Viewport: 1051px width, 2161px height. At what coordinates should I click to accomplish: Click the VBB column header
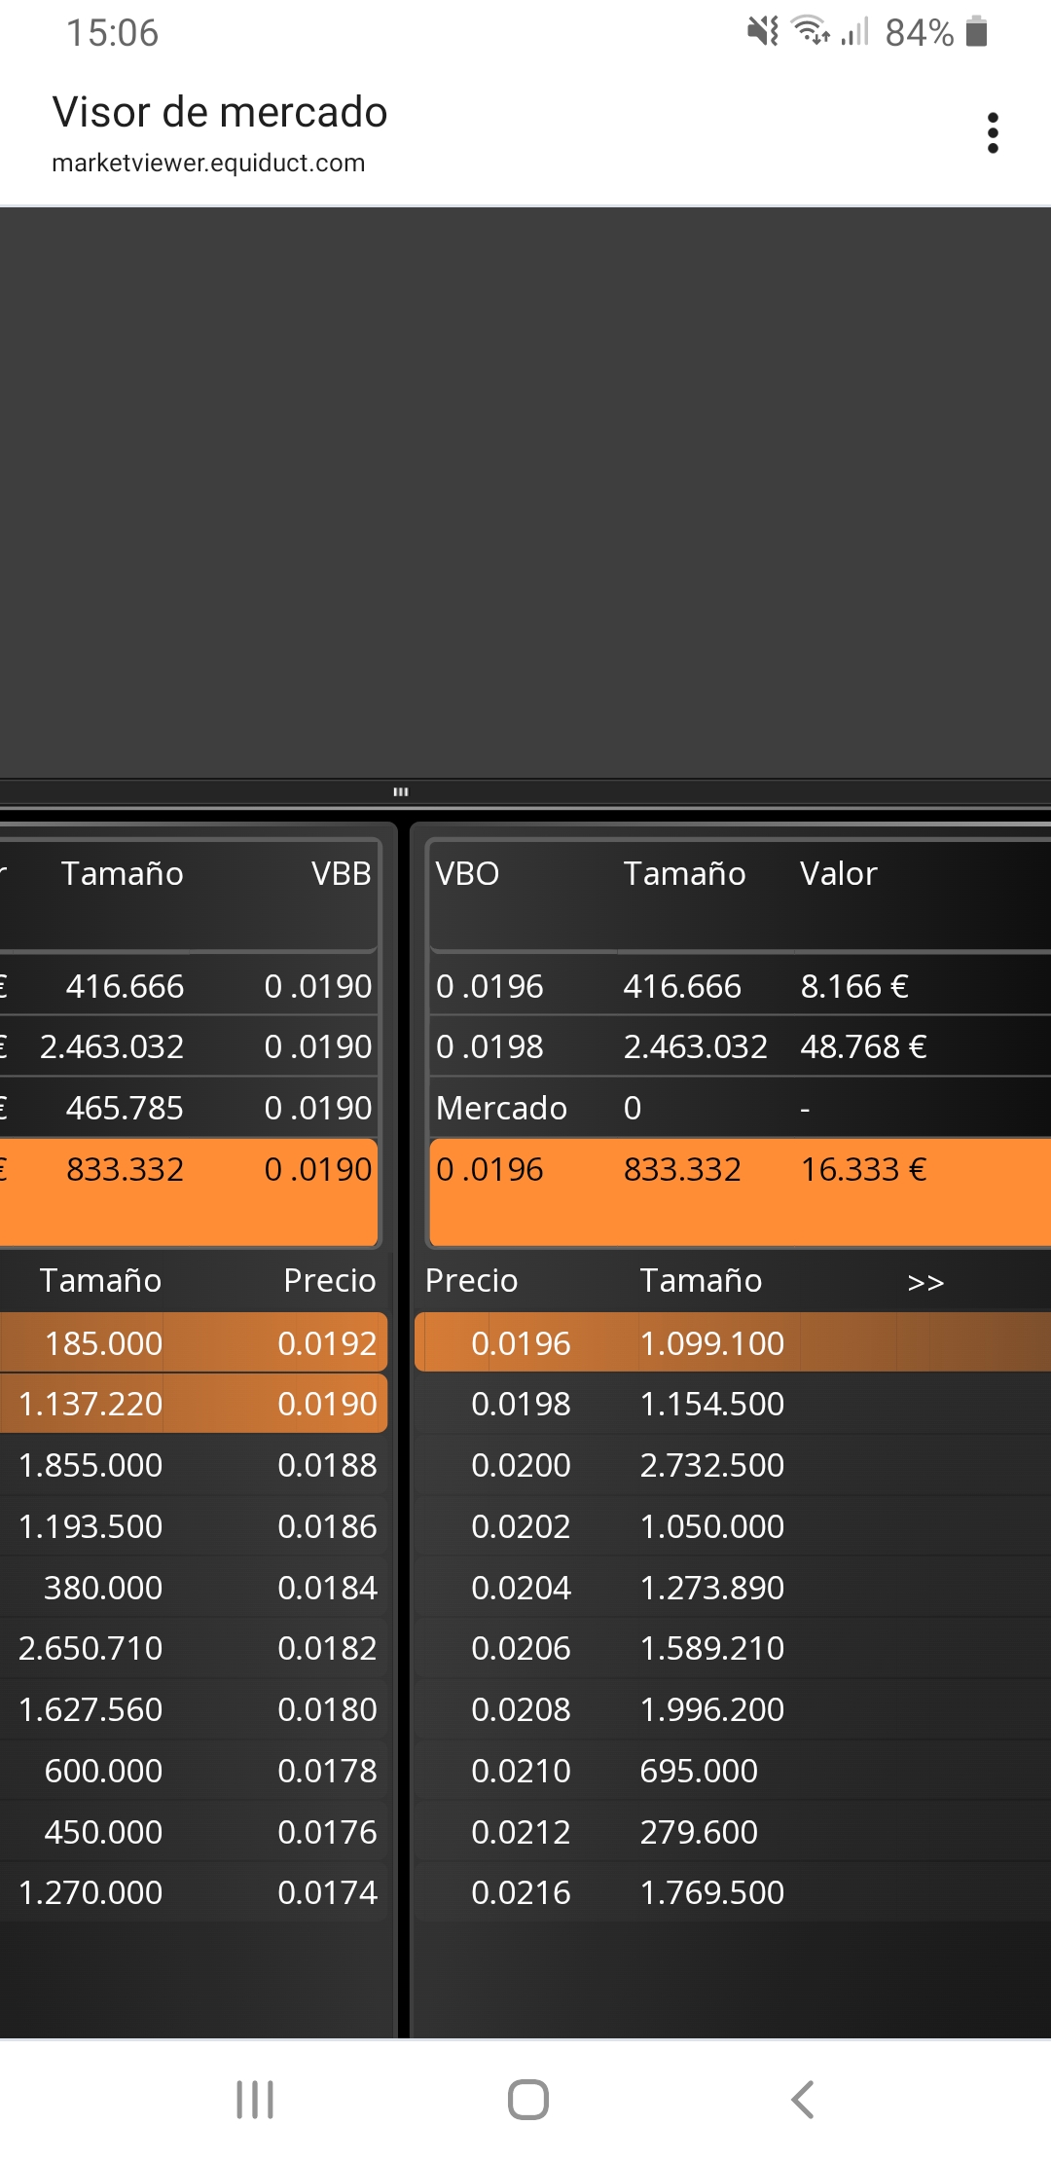tap(342, 873)
